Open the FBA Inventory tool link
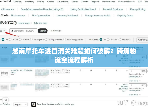148x111 pixels. coord(18,16)
